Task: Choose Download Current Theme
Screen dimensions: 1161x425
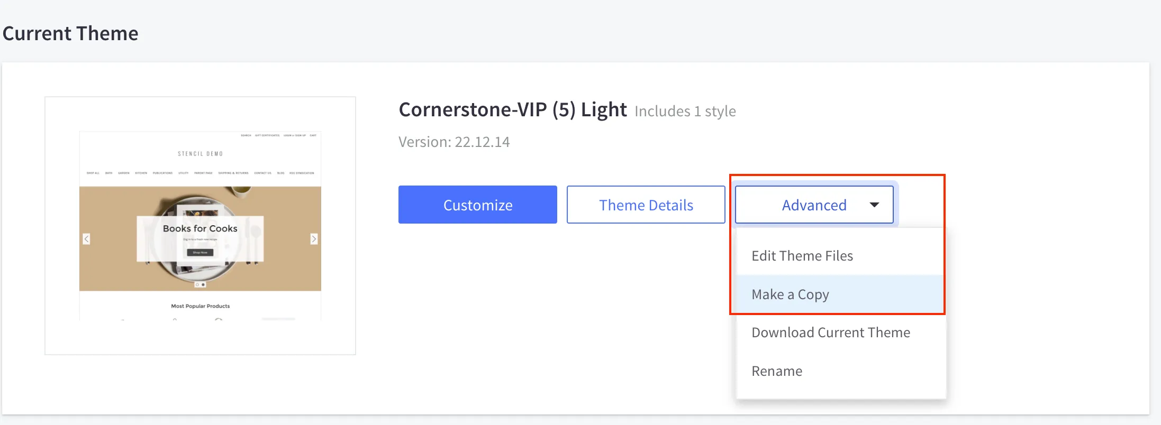Action: [x=830, y=332]
